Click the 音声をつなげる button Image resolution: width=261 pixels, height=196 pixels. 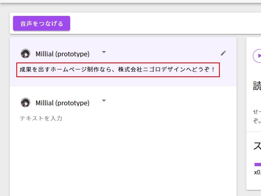coord(42,23)
